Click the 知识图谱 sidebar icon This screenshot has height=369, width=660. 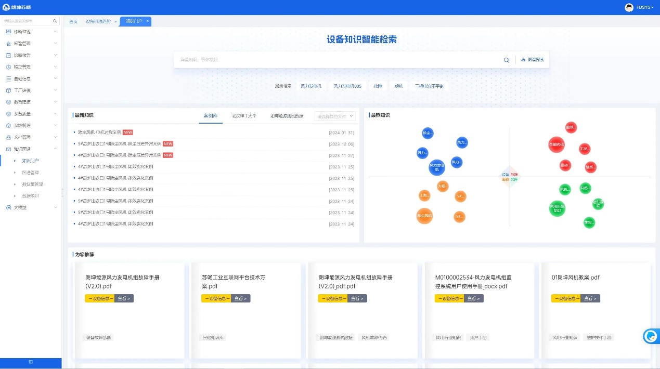click(x=8, y=149)
